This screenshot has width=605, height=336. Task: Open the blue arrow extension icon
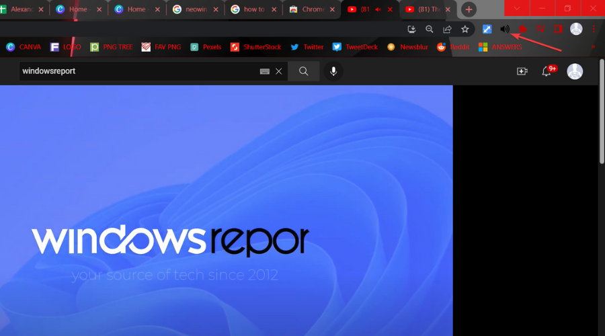point(487,30)
